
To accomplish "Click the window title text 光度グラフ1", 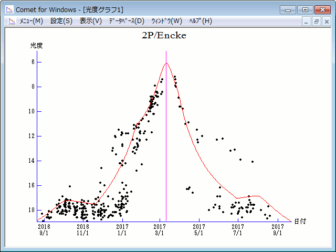I will click(103, 9).
